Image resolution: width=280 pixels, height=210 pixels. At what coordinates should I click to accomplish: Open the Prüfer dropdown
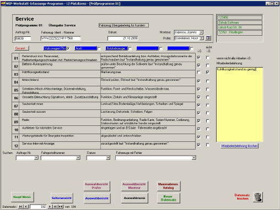[x=202, y=38]
